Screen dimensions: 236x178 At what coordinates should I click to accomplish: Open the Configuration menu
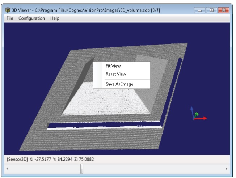32,18
